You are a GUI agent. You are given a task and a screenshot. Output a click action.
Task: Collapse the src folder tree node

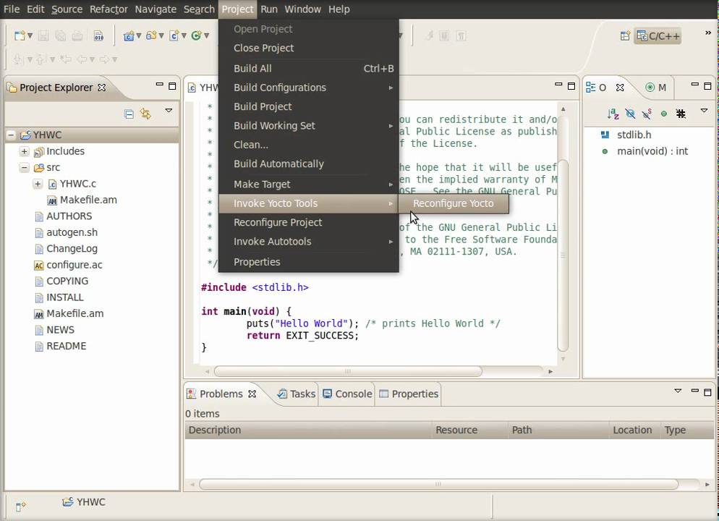pyautogui.click(x=24, y=167)
